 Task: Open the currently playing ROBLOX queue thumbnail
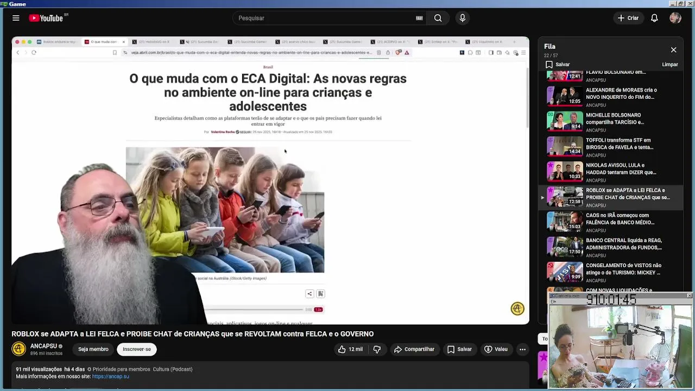tap(565, 196)
